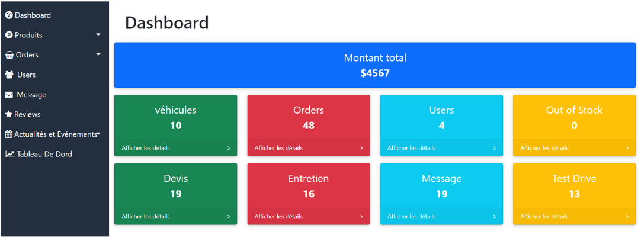Click the Message envelope icon
The image size is (638, 238).
coord(9,95)
